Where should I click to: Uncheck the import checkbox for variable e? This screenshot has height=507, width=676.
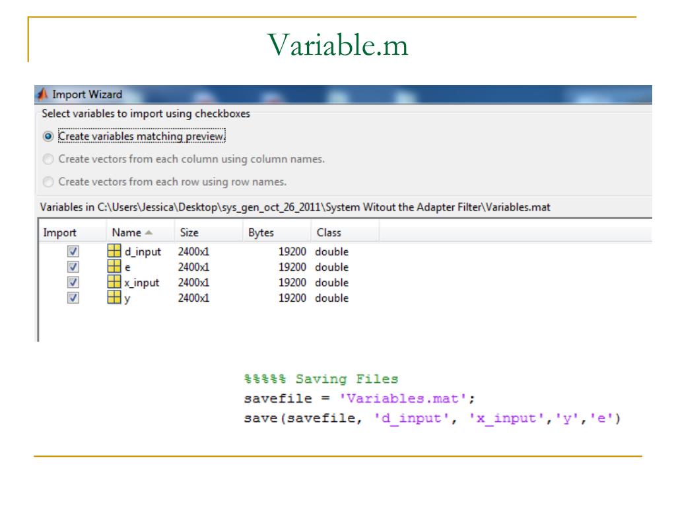73,267
